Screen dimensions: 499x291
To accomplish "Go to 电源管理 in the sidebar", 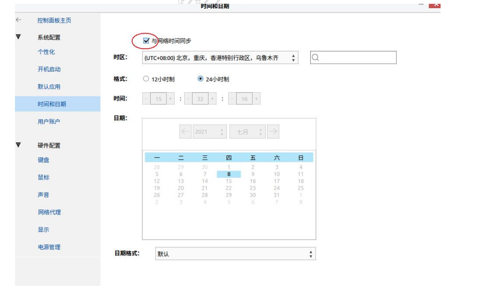I will click(x=49, y=247).
